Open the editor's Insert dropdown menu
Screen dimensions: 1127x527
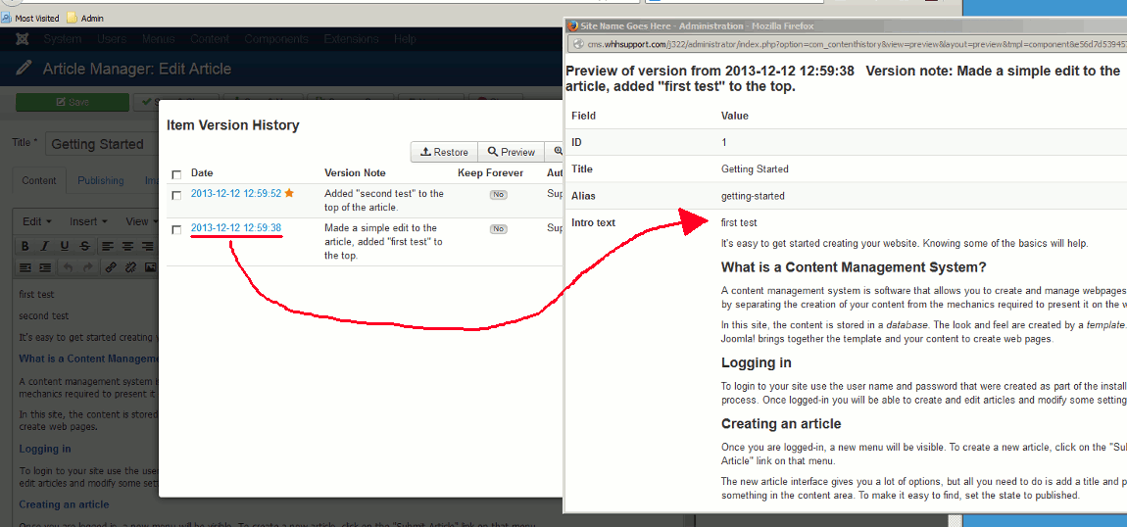(88, 221)
